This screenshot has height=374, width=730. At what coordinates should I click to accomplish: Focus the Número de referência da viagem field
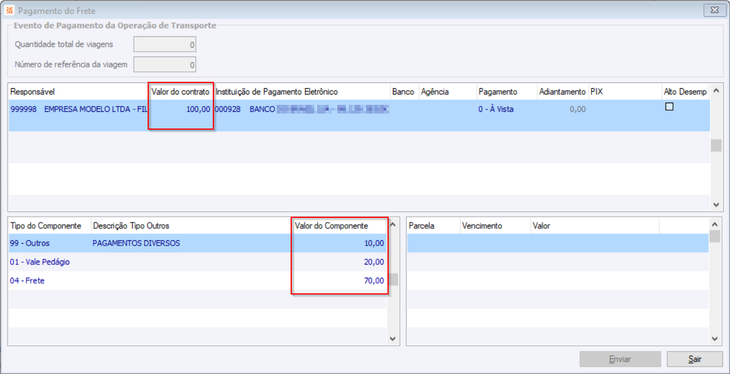pyautogui.click(x=165, y=65)
